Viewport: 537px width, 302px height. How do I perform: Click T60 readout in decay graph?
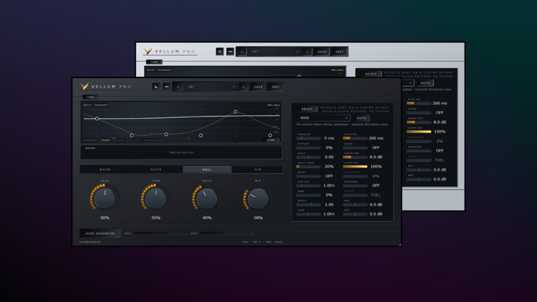point(273,105)
